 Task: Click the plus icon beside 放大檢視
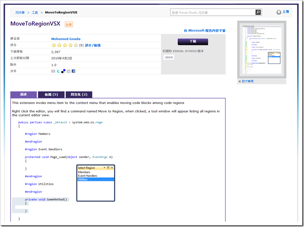point(240,81)
